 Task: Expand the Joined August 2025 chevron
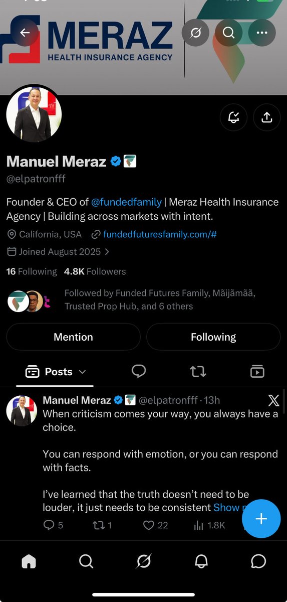click(107, 252)
